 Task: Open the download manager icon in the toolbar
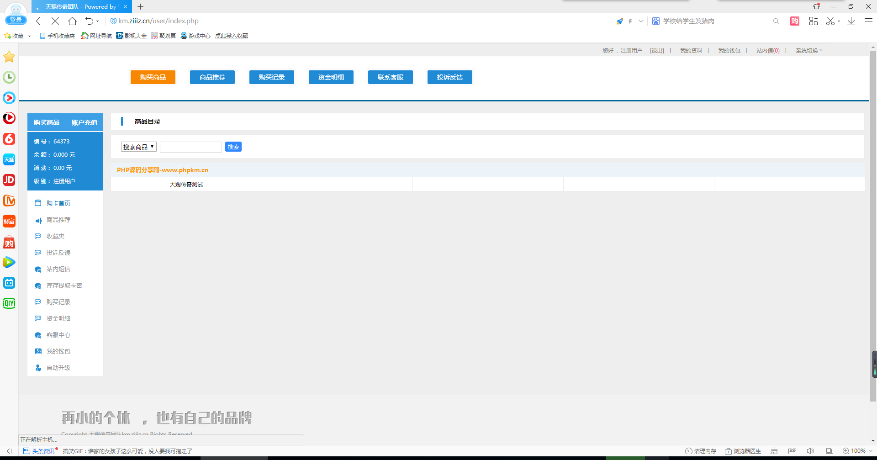click(851, 21)
